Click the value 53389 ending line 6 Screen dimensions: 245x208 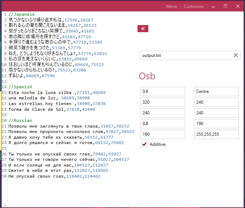pos(95,42)
